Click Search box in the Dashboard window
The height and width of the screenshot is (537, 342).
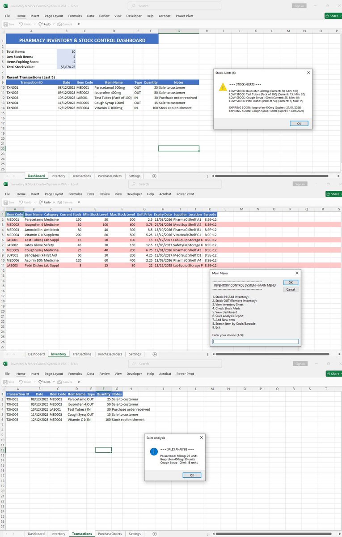click(x=174, y=6)
